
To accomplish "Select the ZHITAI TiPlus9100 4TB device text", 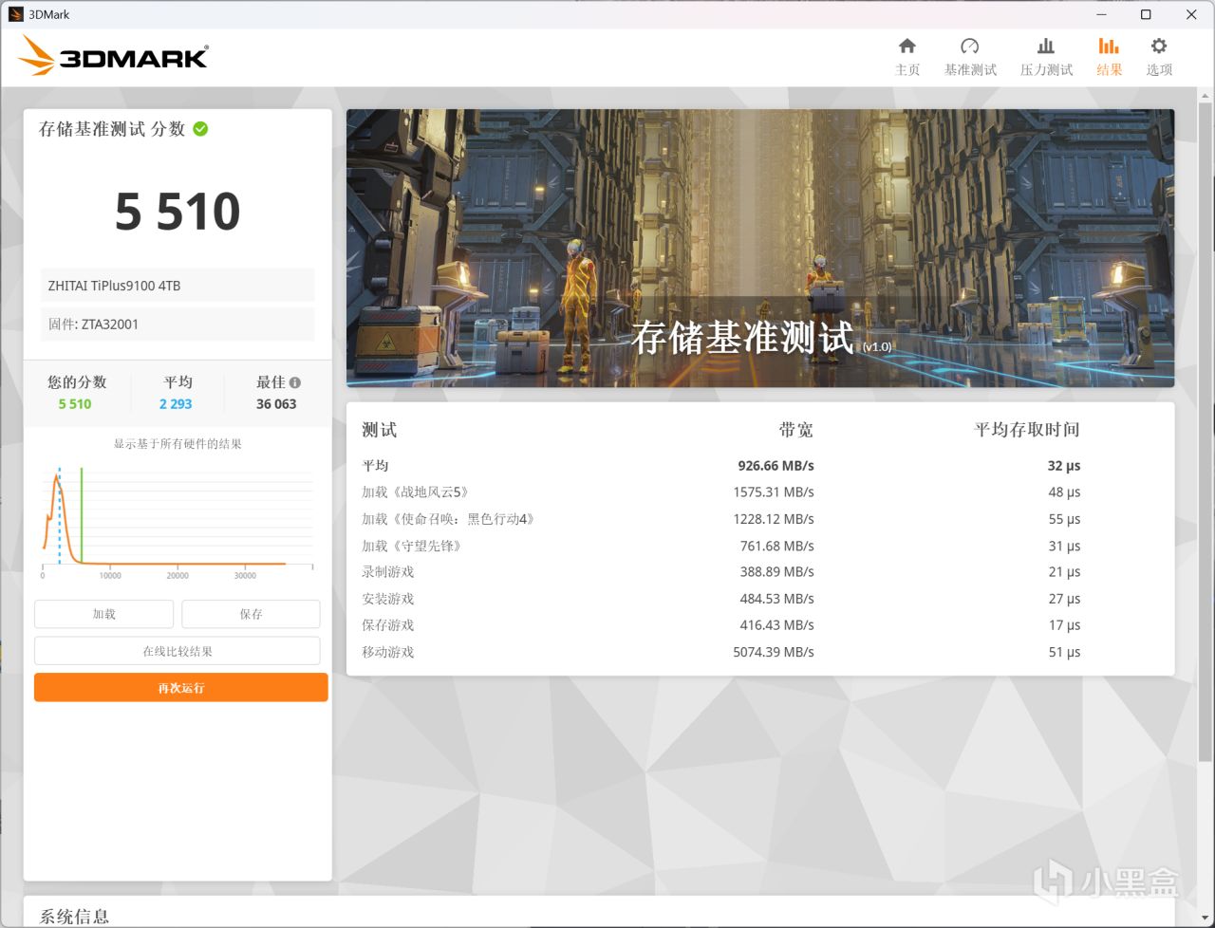I will 115,286.
